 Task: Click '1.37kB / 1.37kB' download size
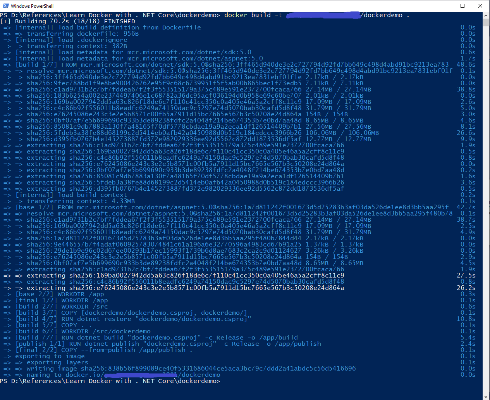[335, 245]
